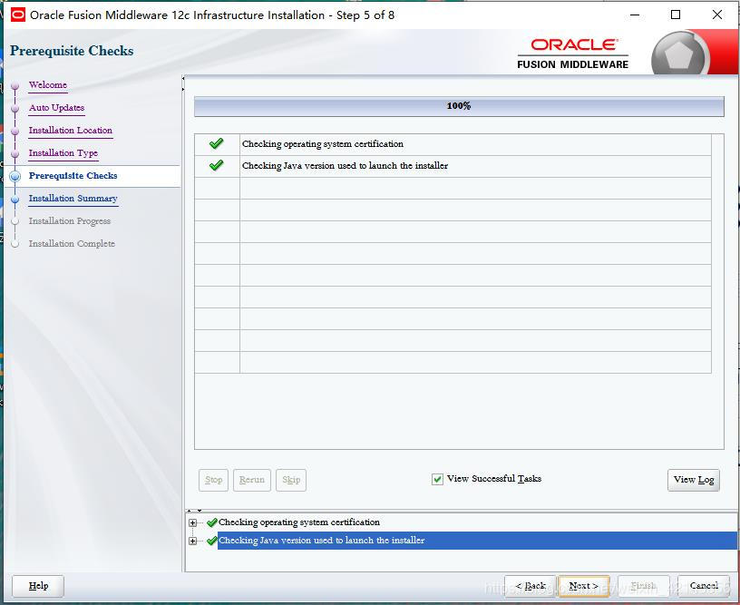Click the Installation Progress step label
This screenshot has width=740, height=605.
[x=69, y=220]
